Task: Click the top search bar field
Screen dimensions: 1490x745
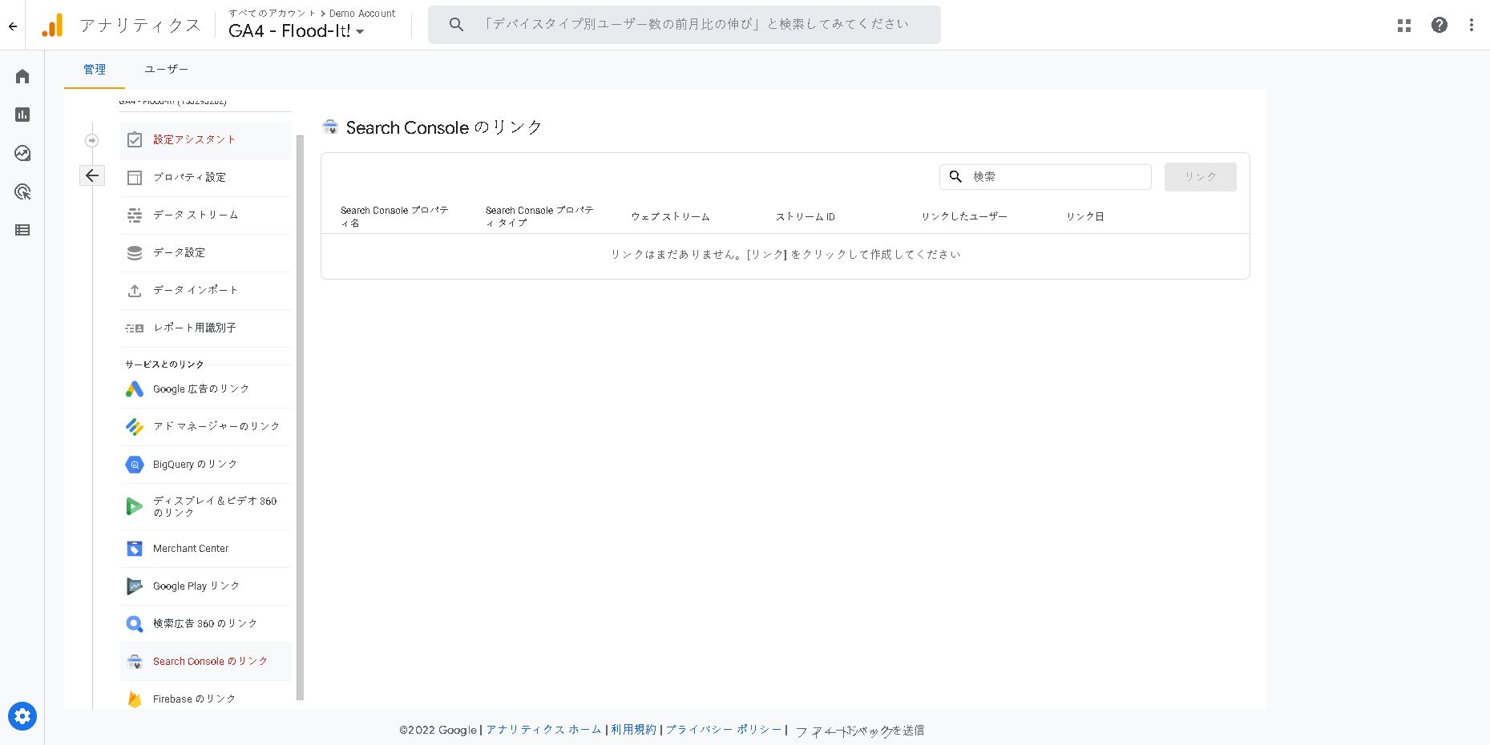Action: [684, 25]
